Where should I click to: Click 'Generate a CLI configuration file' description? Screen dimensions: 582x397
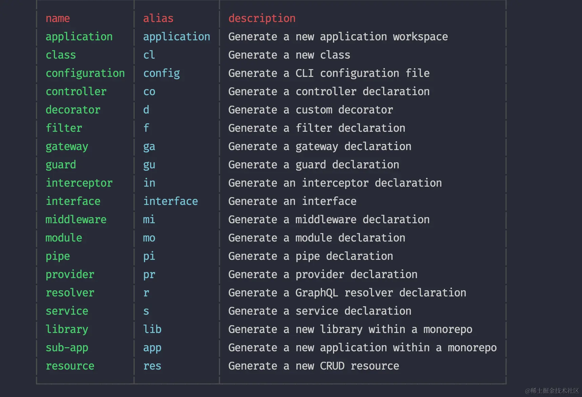[329, 73]
